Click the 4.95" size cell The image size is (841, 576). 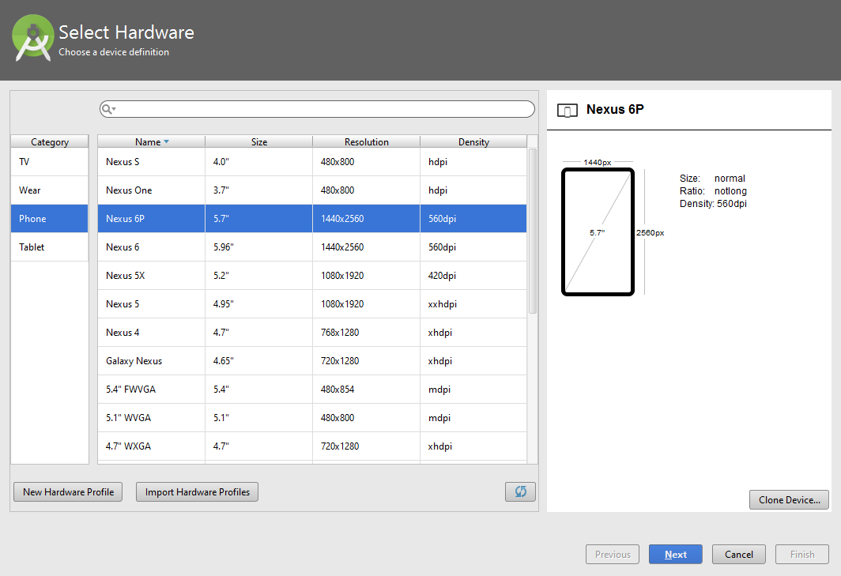(259, 303)
